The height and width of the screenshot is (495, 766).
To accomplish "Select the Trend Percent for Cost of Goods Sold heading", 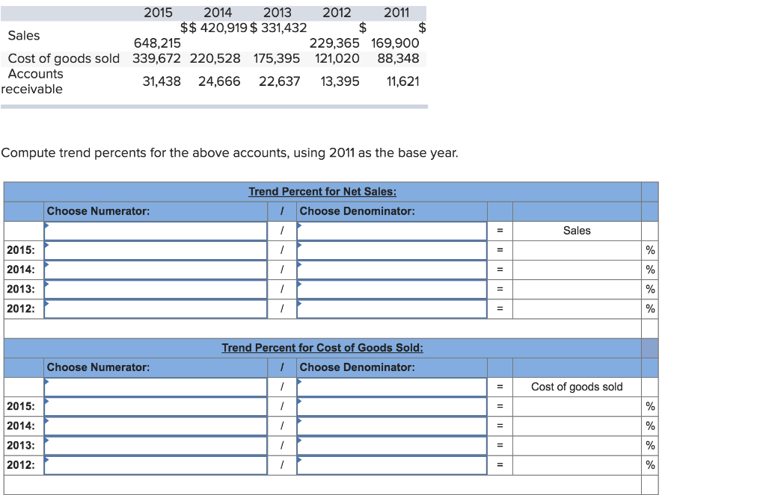I will coord(322,347).
